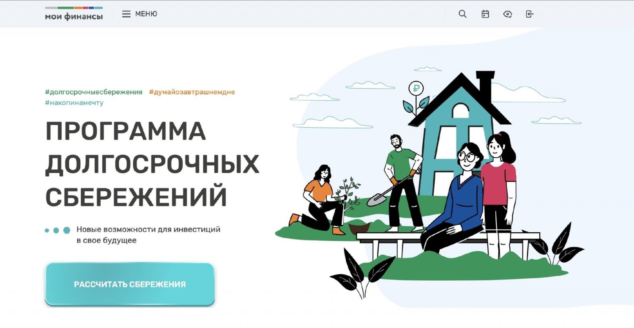Click the «Программа долгосрочных сбережений» heading
634x328 pixels.
[152, 164]
